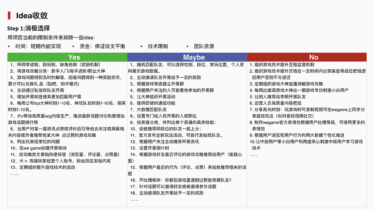The image size is (374, 210).
Task: Click Yes item '2、将游戏攻略分类'
Action: pos(58,71)
